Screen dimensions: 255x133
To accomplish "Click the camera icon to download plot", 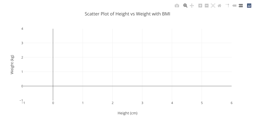I will tap(177, 6).
